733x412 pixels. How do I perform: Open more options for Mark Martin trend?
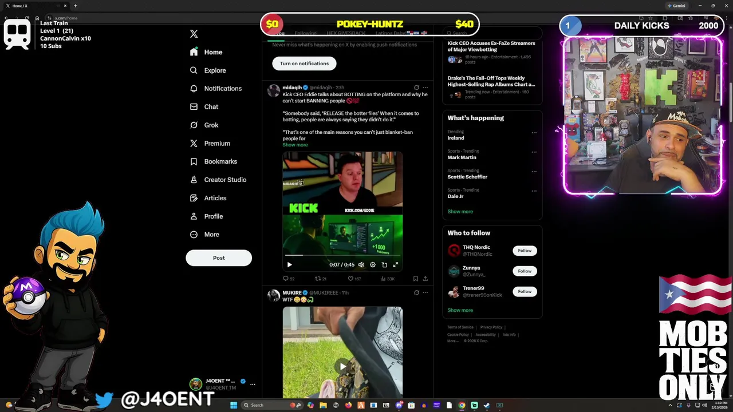(534, 152)
